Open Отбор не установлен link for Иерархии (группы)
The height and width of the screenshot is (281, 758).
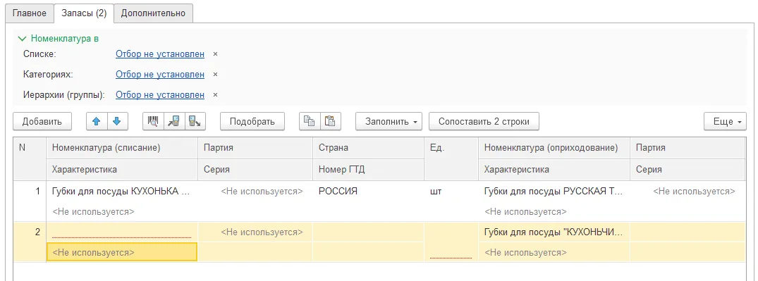click(x=160, y=94)
